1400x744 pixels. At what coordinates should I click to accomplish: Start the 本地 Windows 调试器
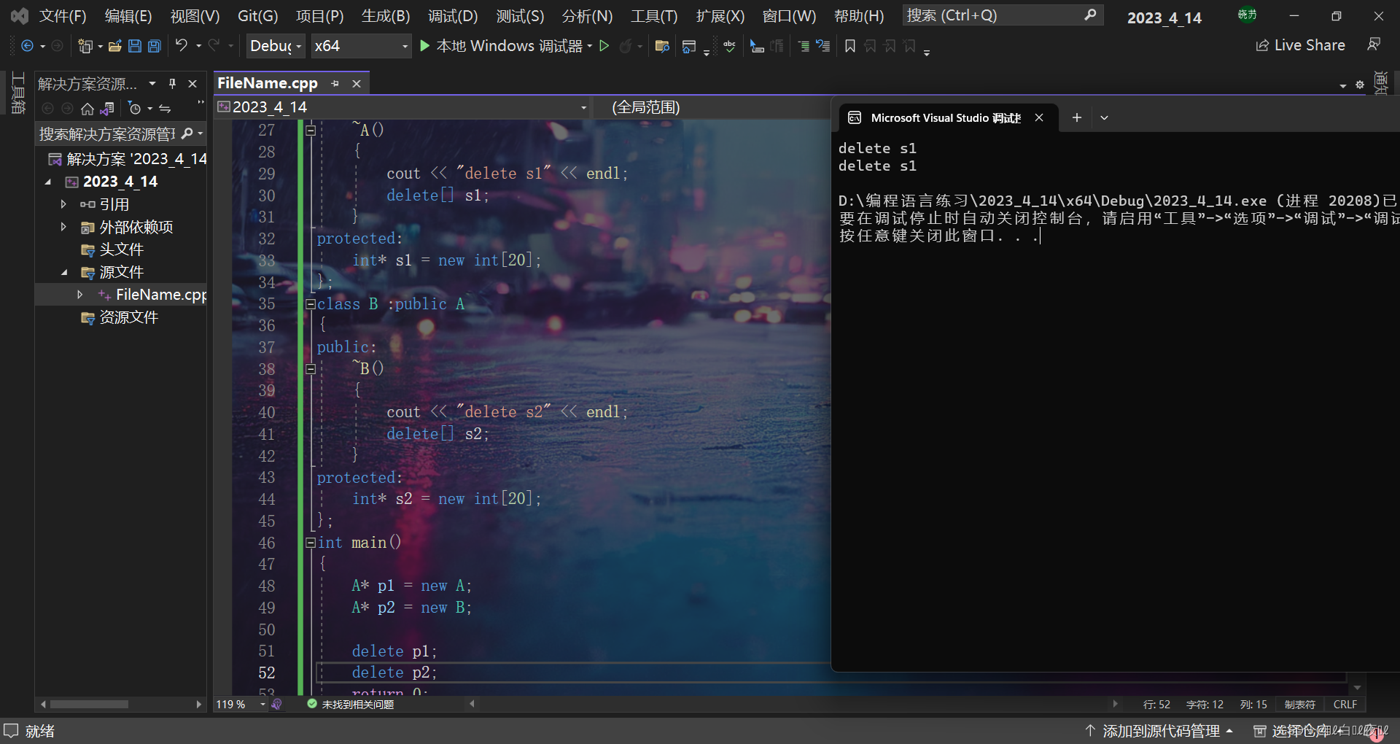tap(507, 45)
